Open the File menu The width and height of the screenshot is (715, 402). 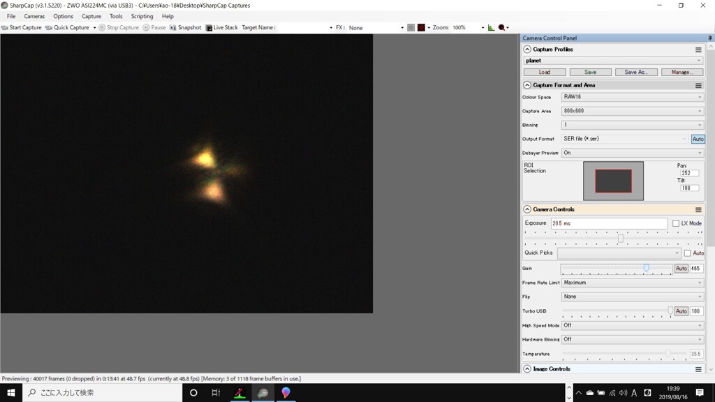click(x=11, y=17)
